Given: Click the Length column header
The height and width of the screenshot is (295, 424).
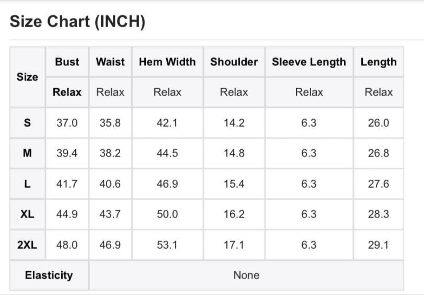Looking at the screenshot, I should (x=379, y=62).
